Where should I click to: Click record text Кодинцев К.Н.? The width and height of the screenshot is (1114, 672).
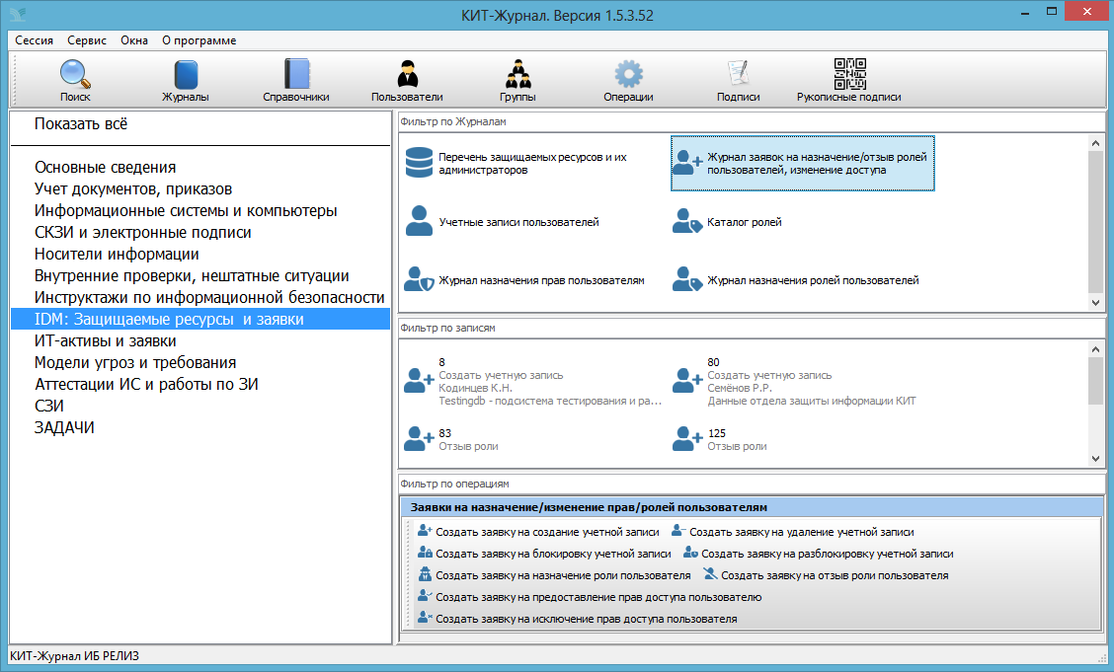475,388
